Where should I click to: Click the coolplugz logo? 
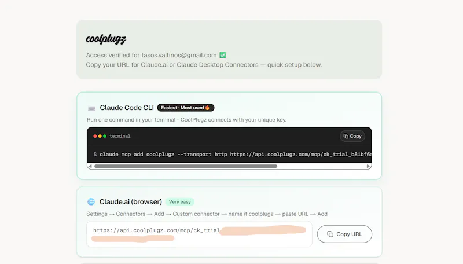106,39
